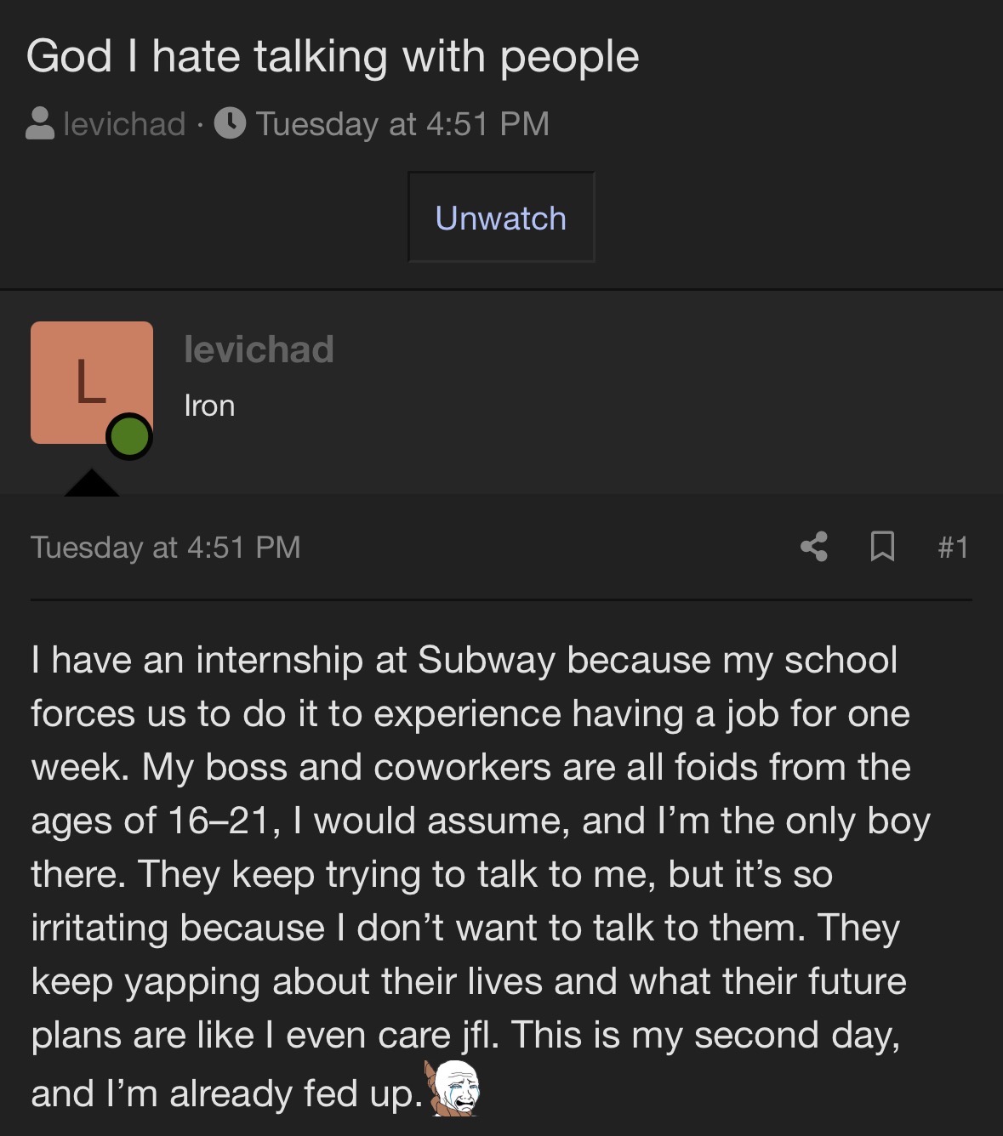Click the thread start date in header

[x=402, y=124]
